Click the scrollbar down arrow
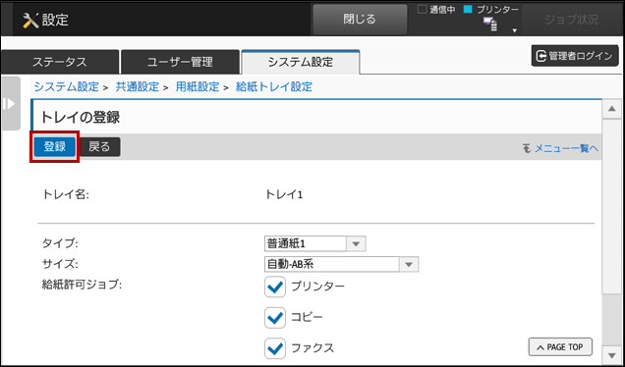This screenshot has width=625, height=367. pyautogui.click(x=612, y=355)
